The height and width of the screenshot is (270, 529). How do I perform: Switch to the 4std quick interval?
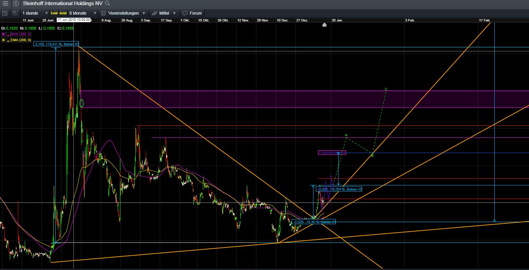(x=63, y=13)
